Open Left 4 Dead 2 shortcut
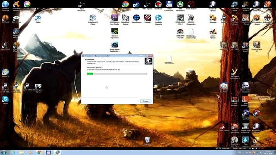The width and height of the screenshot is (276, 155). (x=224, y=128)
